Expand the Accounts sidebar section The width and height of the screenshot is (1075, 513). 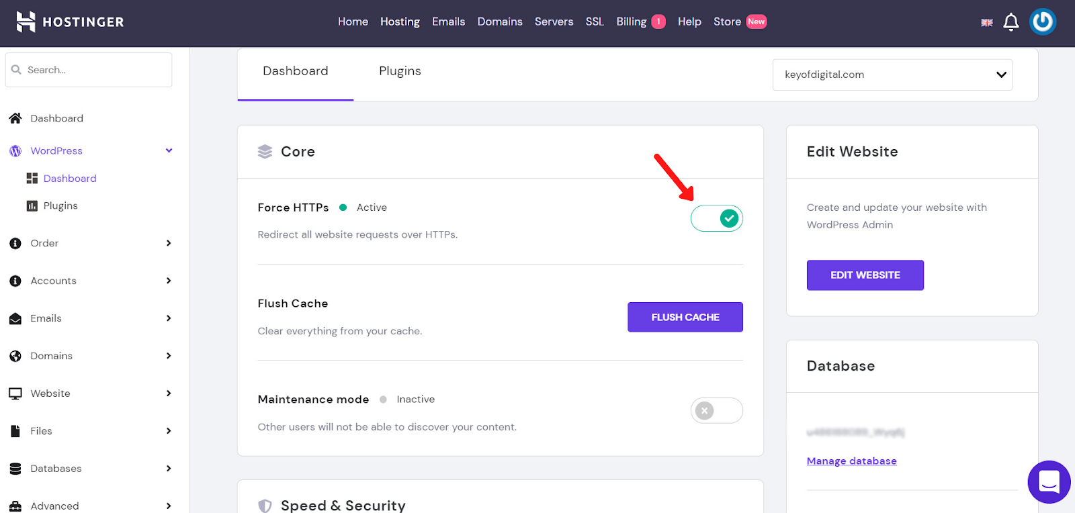(169, 281)
